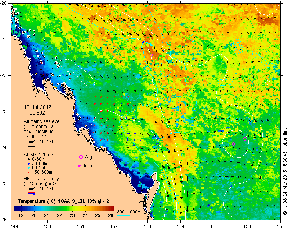This screenshot has height=230, width=288.
Task: Click the 'Temperature (°C) NOAA19_L3U' title
Action: (x=53, y=201)
